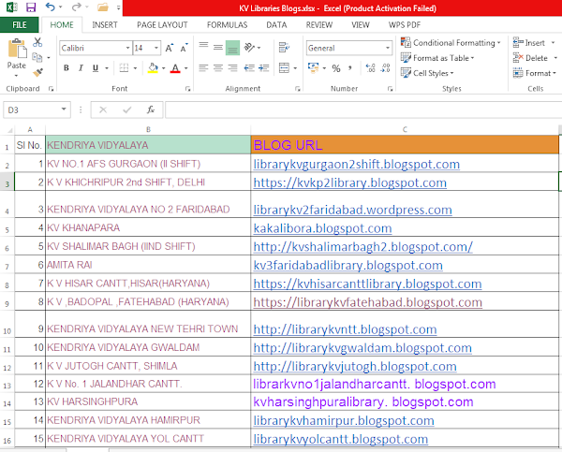Apply Percent Style with % icon
Screen dimensions: 562x452
point(336,68)
